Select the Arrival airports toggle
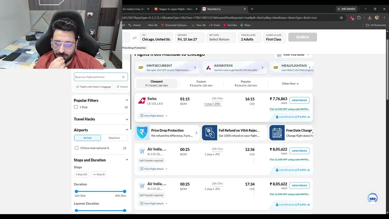 tap(88, 138)
